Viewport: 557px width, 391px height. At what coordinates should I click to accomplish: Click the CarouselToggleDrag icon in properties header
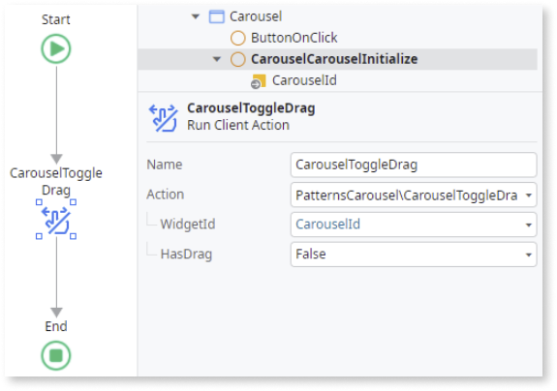(x=163, y=118)
